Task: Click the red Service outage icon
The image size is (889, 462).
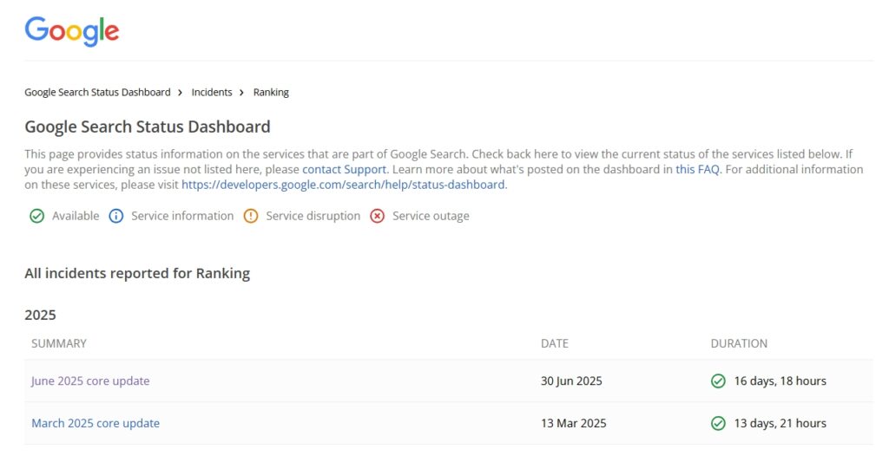Action: [377, 217]
